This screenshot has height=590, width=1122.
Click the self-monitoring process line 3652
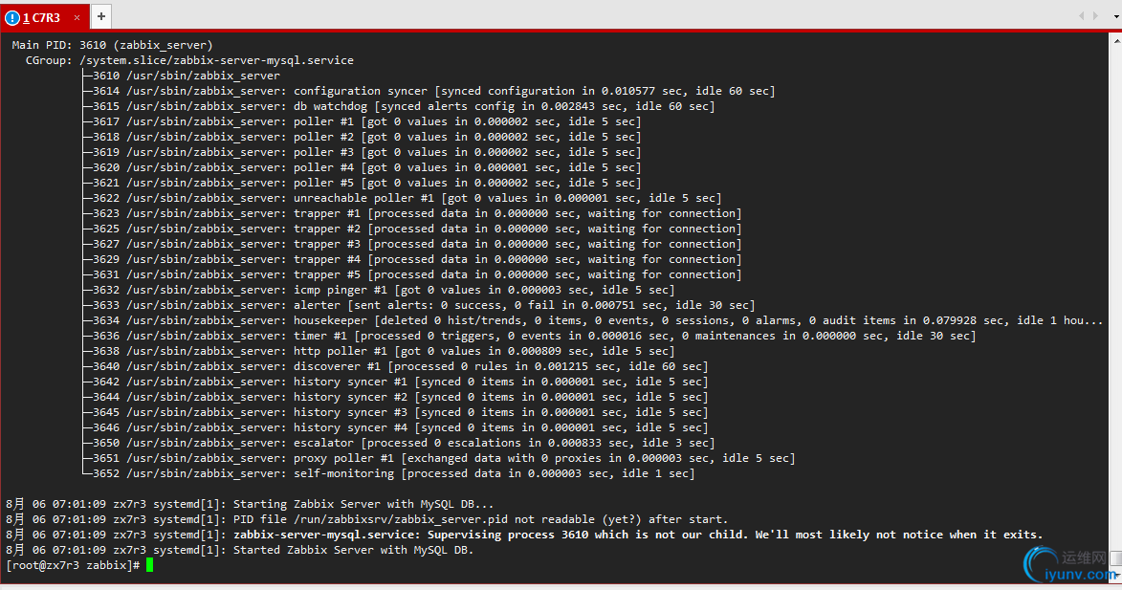pos(393,473)
